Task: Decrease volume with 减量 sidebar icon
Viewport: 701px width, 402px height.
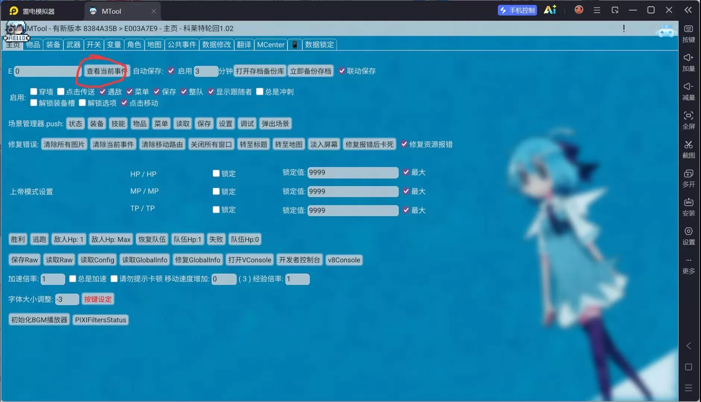Action: (688, 92)
